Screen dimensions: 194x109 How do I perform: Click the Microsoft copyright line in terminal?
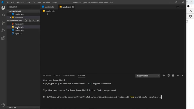point(78,84)
